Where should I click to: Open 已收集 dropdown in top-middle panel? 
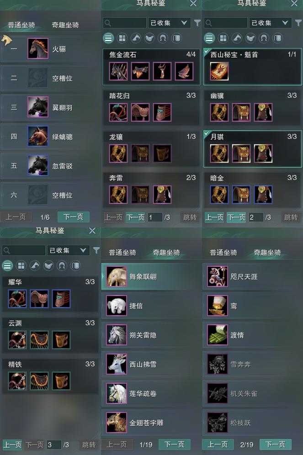(169, 23)
